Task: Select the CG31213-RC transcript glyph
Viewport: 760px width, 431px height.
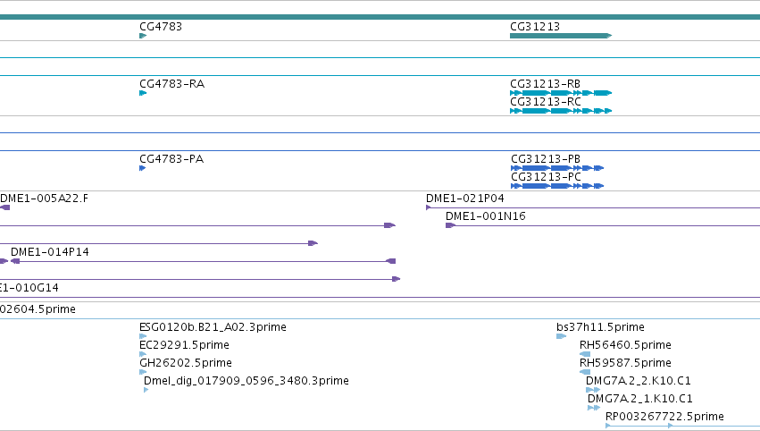Action: tap(561, 111)
